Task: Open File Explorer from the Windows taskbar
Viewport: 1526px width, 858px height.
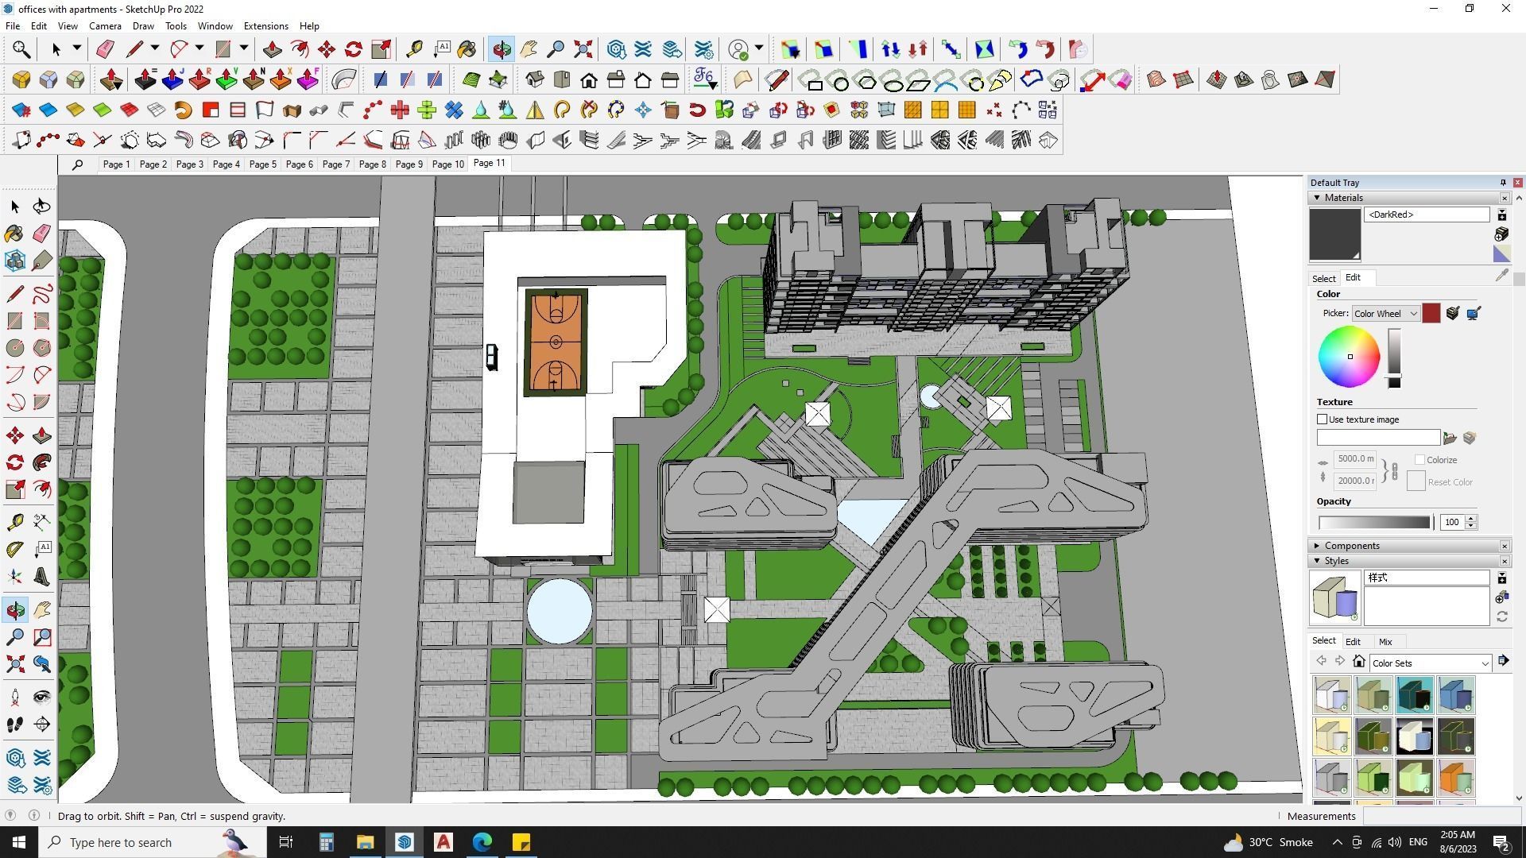Action: point(365,843)
